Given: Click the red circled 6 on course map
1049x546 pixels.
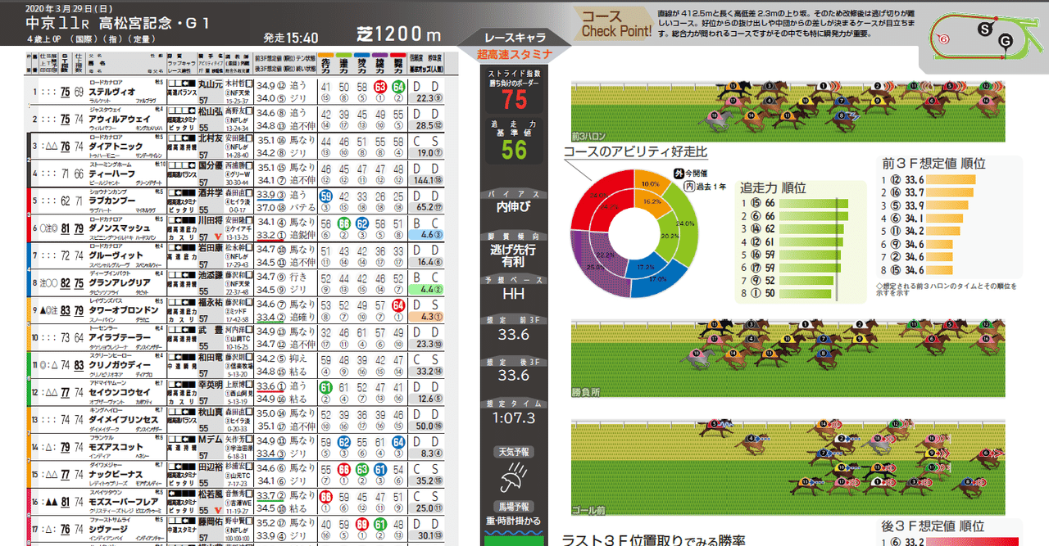Looking at the screenshot, I should coord(944,39).
